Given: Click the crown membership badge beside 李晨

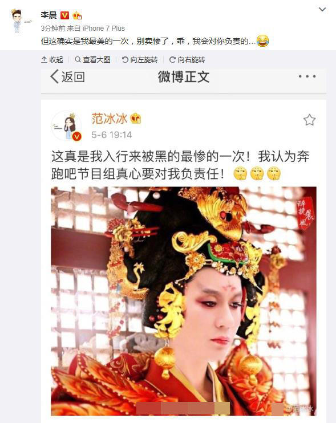Looking at the screenshot, I should point(77,15).
